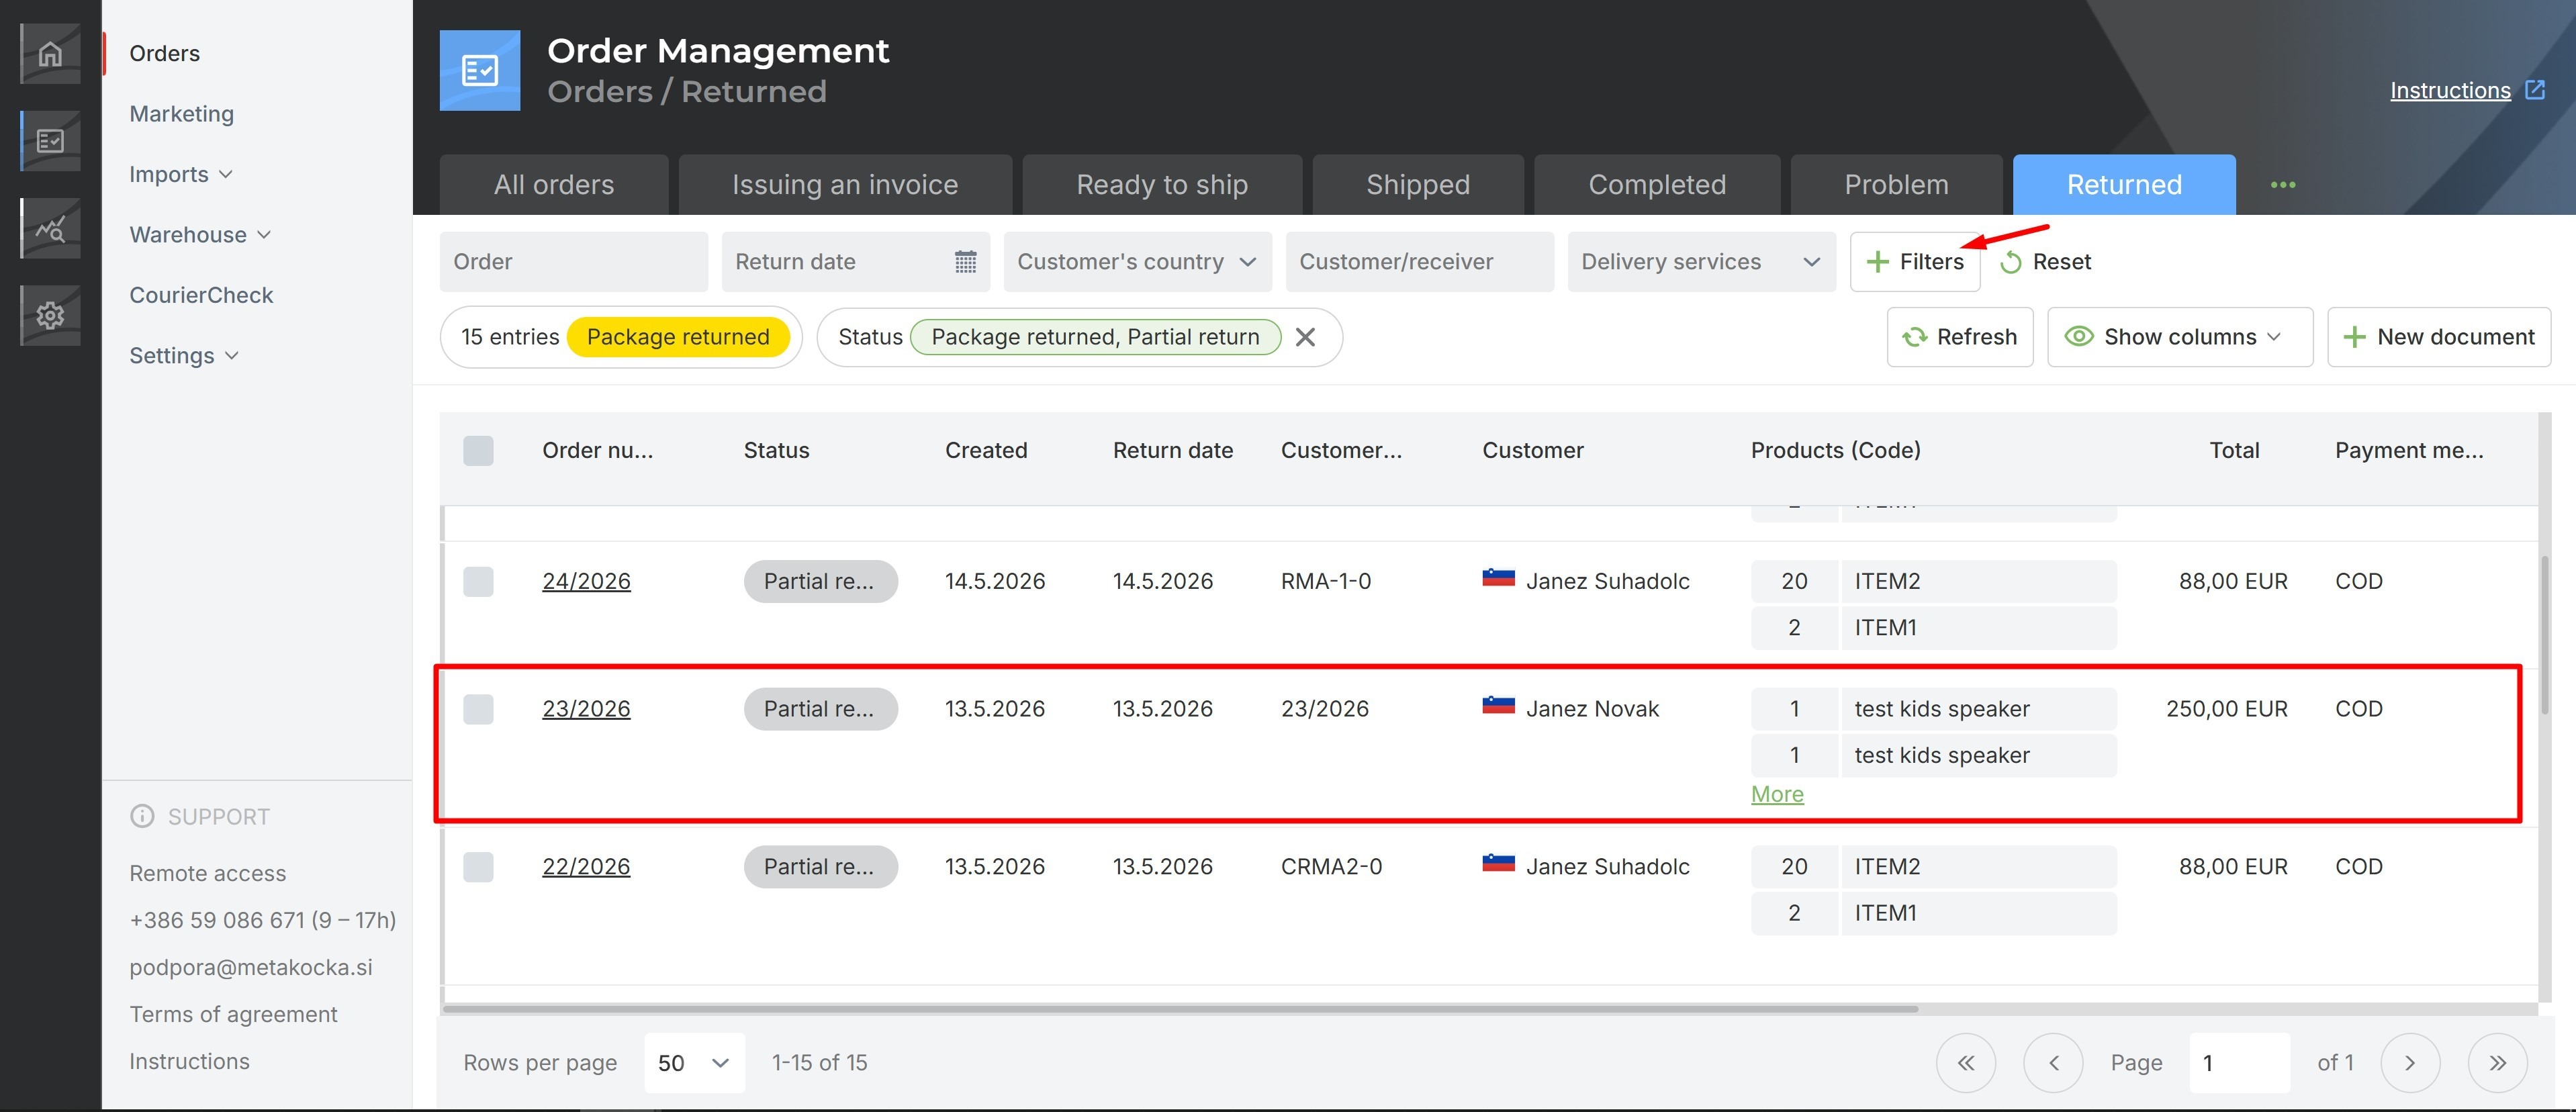This screenshot has height=1112, width=2576.
Task: Expand the Warehouse sidebar menu
Action: click(200, 235)
